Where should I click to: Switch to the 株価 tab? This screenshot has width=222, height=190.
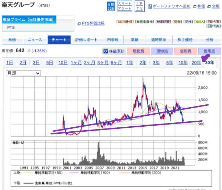pos(12,40)
